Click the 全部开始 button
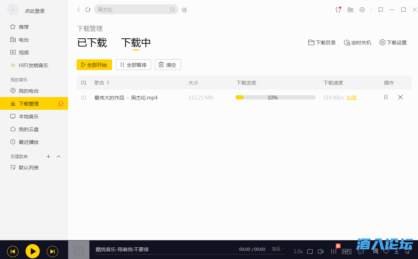The width and height of the screenshot is (418, 259). coord(94,65)
